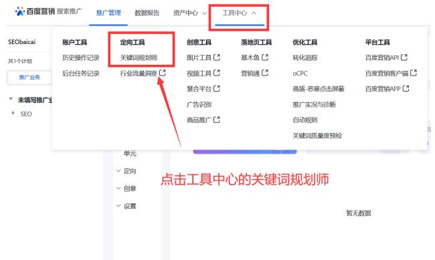The width and height of the screenshot is (435, 260).
Task: Select 单元 in the sidebar
Action: coord(130,153)
